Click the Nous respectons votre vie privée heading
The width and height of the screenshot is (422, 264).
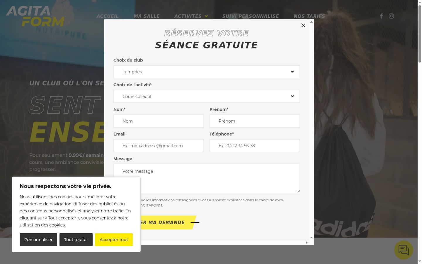click(x=65, y=186)
